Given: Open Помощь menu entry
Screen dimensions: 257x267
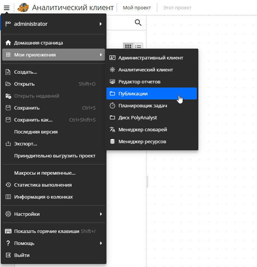Looking at the screenshot, I should [53, 243].
